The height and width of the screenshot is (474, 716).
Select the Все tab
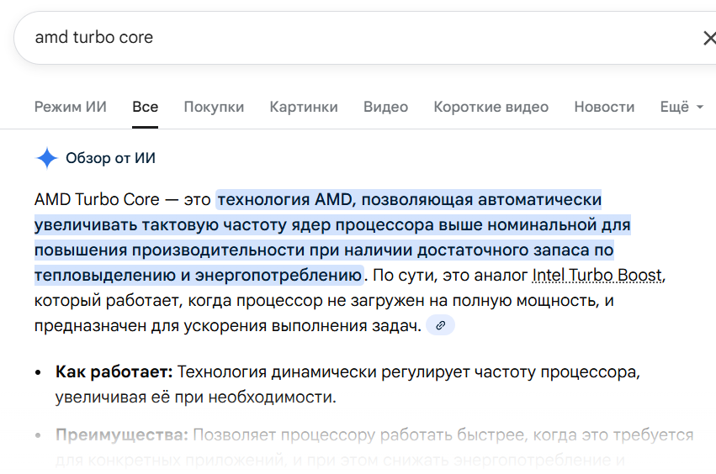146,107
